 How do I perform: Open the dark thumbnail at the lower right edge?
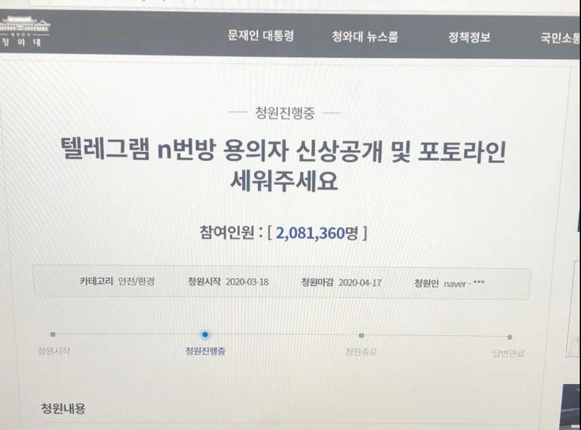pos(571,407)
